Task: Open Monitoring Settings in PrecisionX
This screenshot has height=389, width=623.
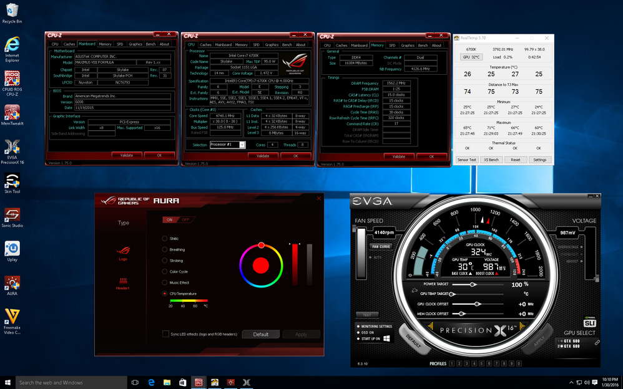Action: click(376, 326)
